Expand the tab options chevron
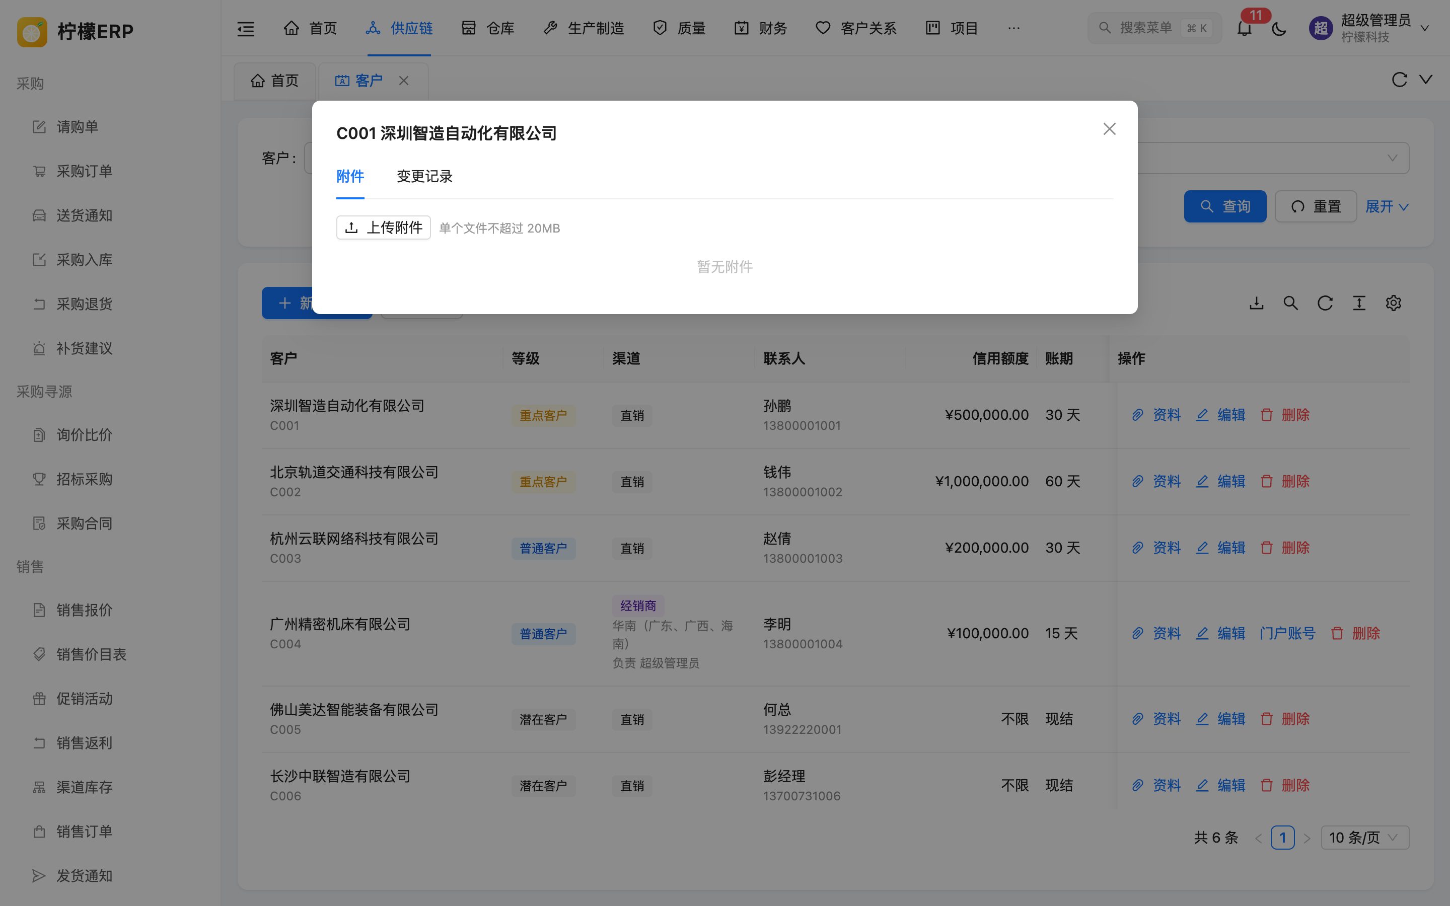 pyautogui.click(x=1426, y=80)
